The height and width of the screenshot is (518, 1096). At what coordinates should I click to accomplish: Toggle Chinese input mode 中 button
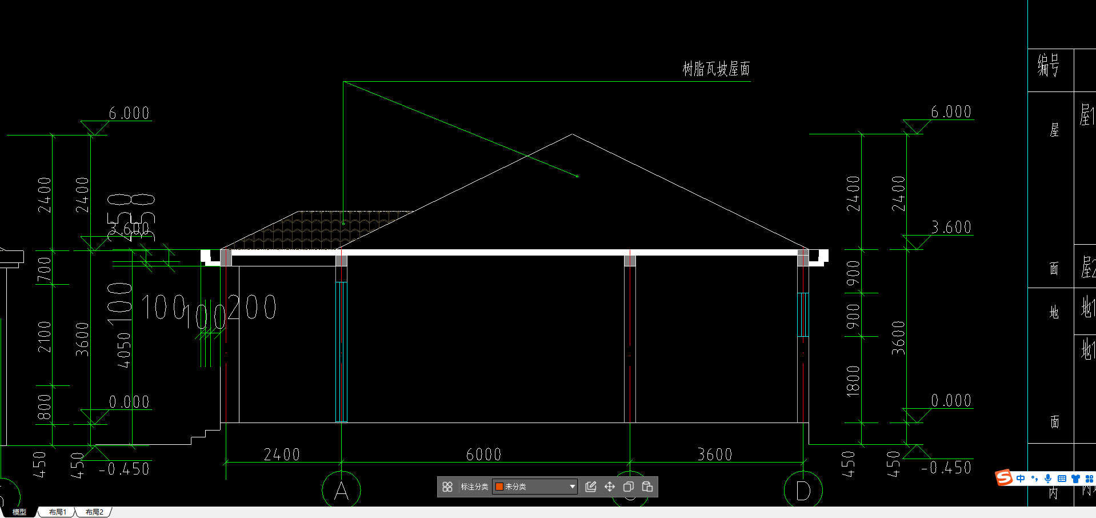pyautogui.click(x=1021, y=479)
